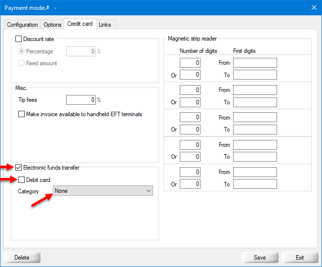Image resolution: width=322 pixels, height=267 pixels.
Task: Click the Exit button
Action: pos(300,258)
